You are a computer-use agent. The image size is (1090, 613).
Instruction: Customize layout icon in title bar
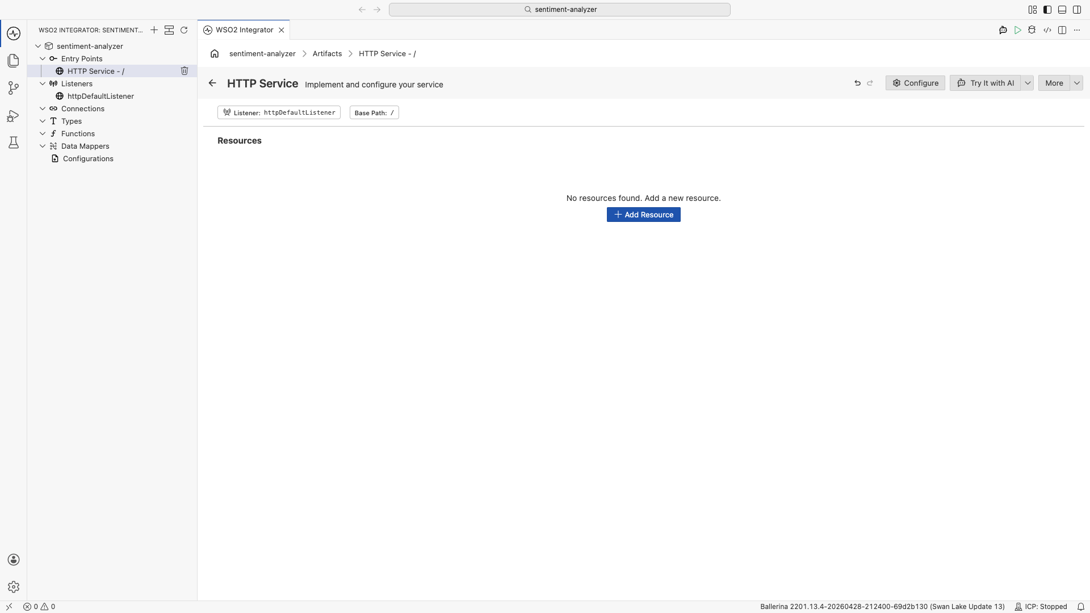pyautogui.click(x=1033, y=10)
